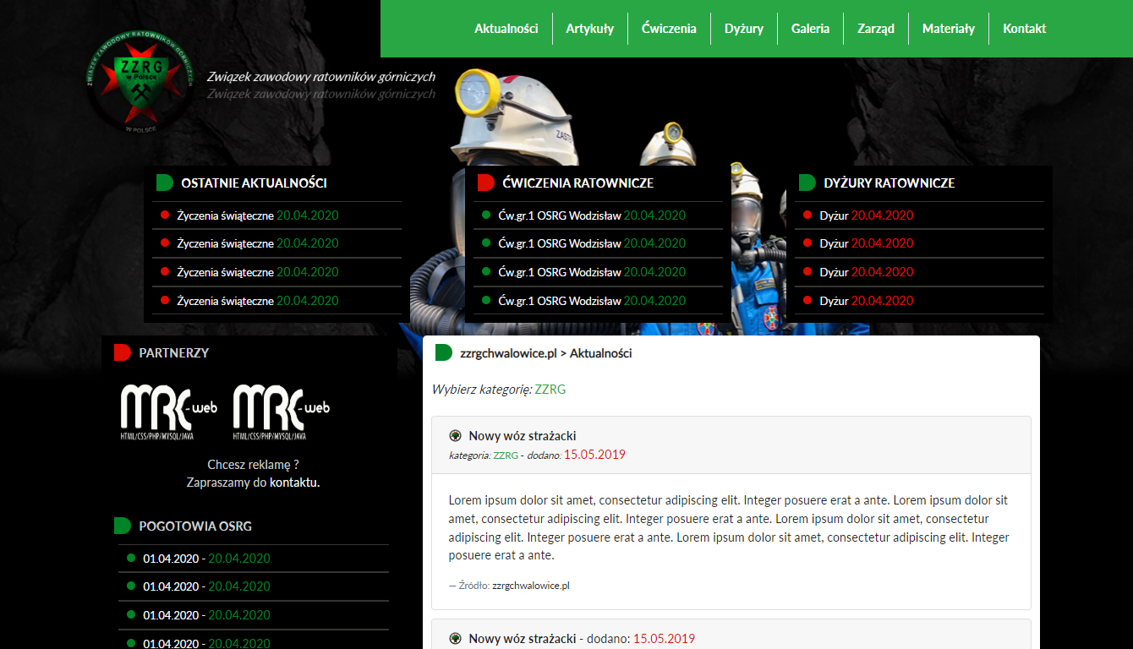Open first Ćw.gr.1 OSRG Wodzisław entry
Viewport: 1133px width, 649px height.
559,215
